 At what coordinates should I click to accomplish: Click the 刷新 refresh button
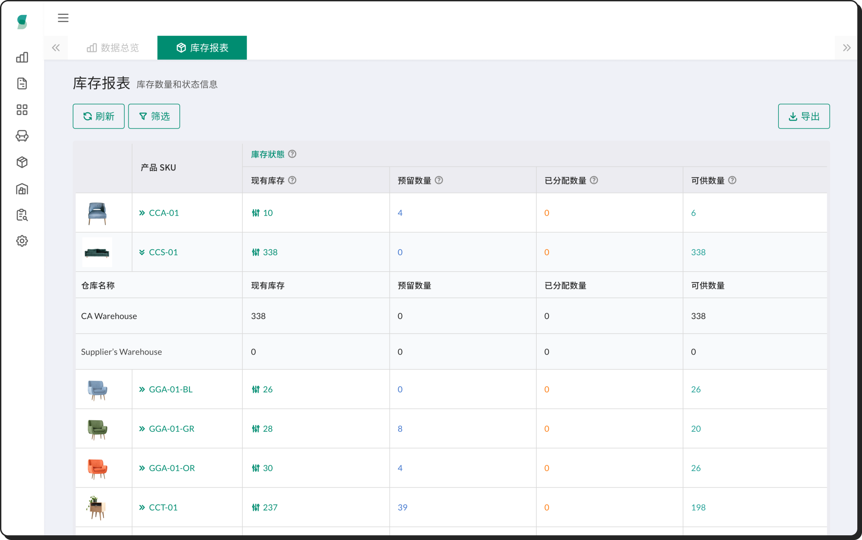pos(99,116)
